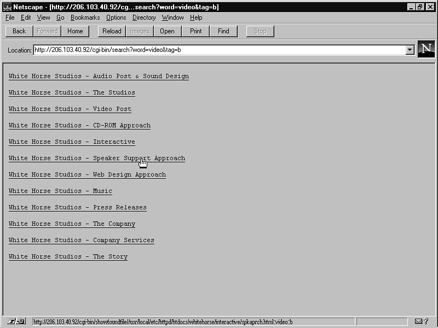The width and height of the screenshot is (438, 328).
Task: Click the Open toolbar button
Action: click(167, 31)
